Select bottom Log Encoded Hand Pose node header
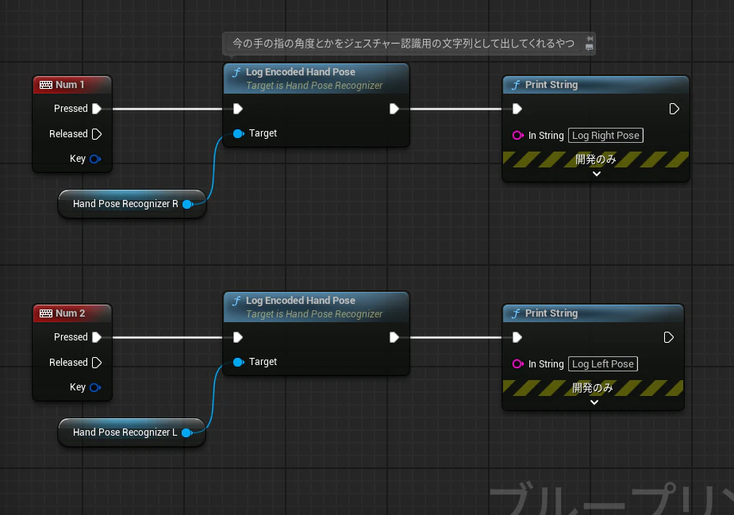 (317, 306)
